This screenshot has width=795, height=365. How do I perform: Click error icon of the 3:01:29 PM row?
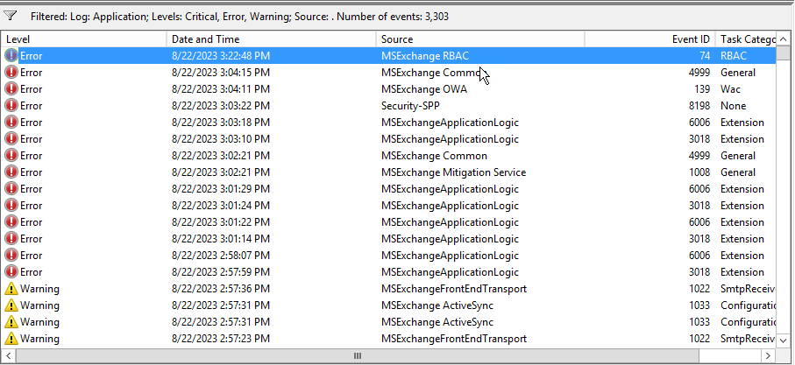[x=11, y=189]
